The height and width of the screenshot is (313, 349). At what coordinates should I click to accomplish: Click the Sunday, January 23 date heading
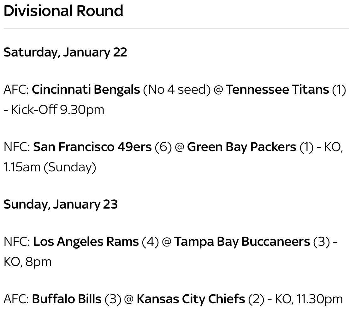[x=61, y=204]
